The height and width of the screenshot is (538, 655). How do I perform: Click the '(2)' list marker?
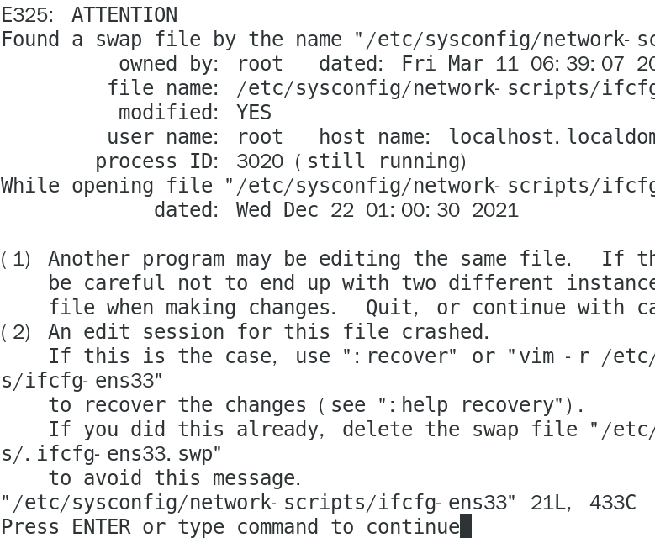click(16, 333)
